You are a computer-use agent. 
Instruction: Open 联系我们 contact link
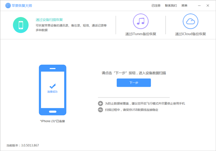click(171, 5)
